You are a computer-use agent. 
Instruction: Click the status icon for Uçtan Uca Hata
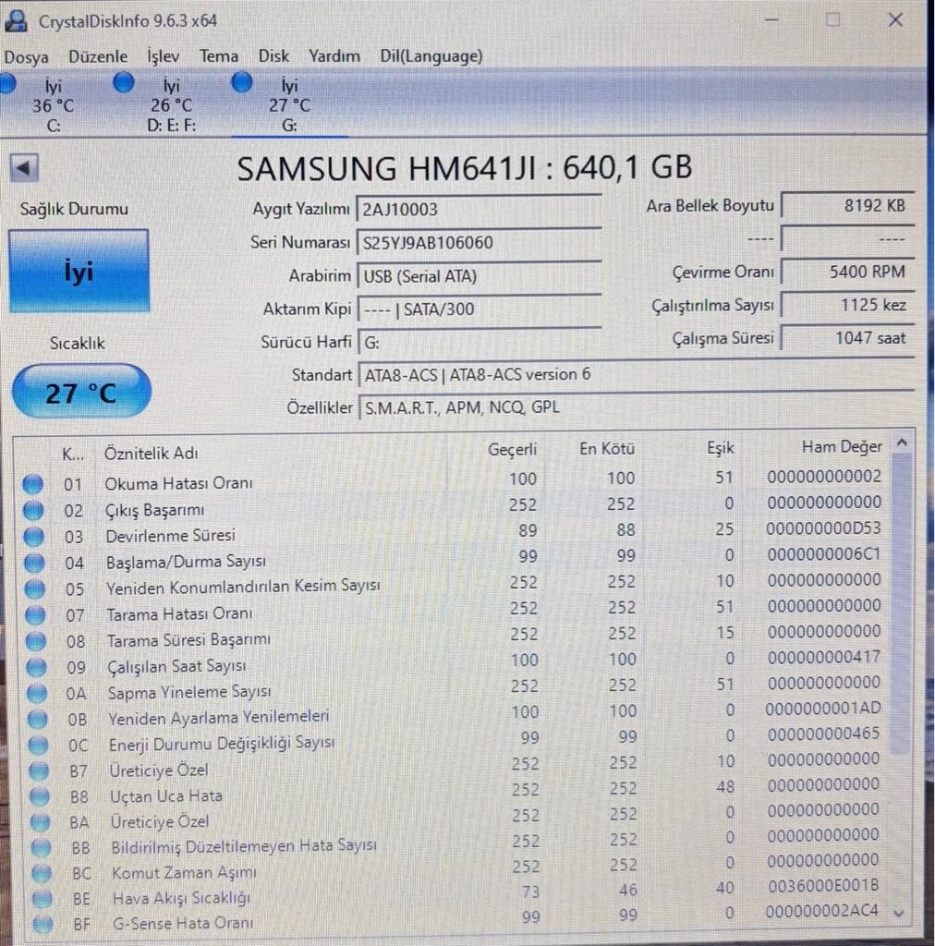pyautogui.click(x=39, y=797)
